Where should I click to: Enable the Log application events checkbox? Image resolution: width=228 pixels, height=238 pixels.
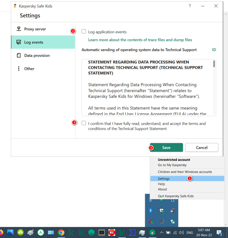[x=84, y=31]
